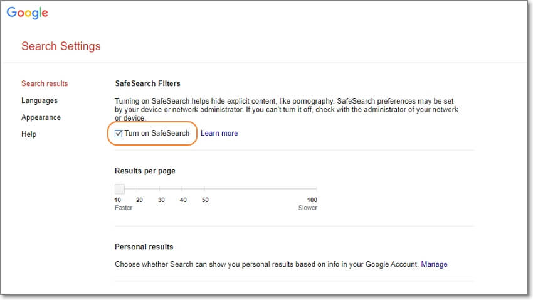Click the Results per page slider handle

point(119,188)
